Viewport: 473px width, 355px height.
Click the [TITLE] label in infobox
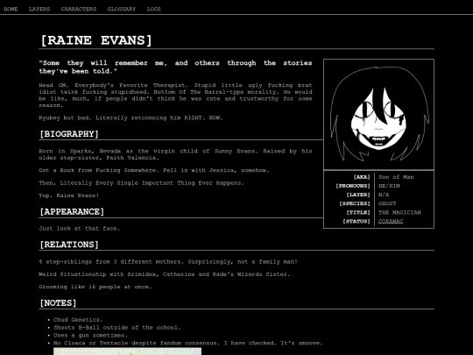tap(358, 212)
